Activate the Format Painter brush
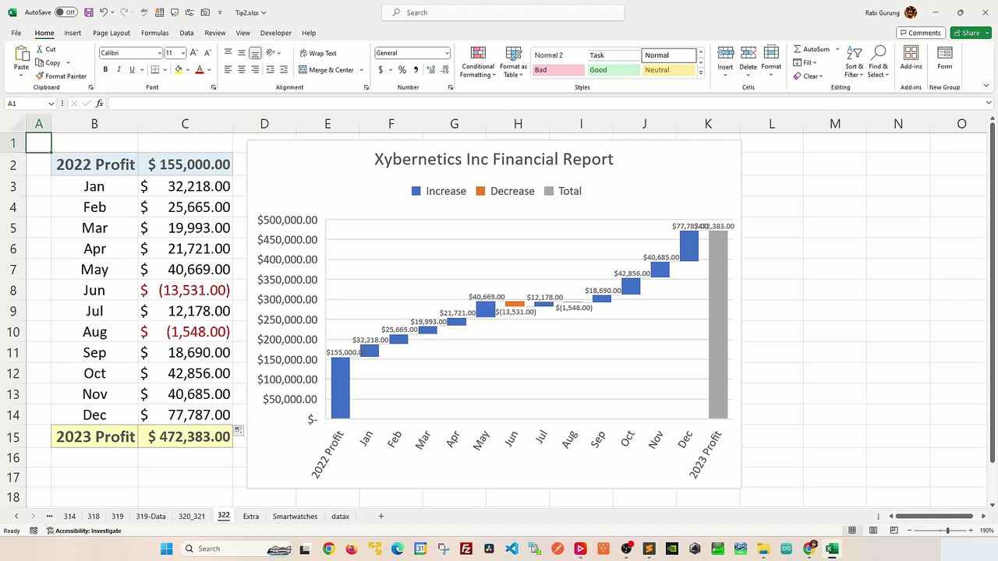Image resolution: width=998 pixels, height=561 pixels. pos(40,76)
